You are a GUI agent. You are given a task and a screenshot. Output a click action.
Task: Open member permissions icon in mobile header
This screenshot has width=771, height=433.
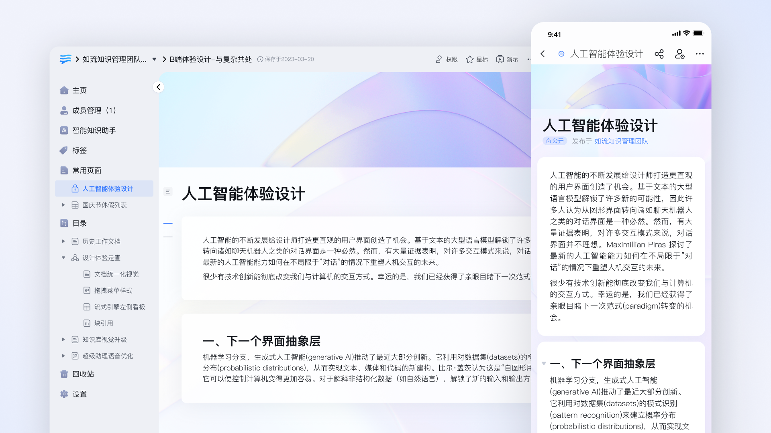point(679,54)
